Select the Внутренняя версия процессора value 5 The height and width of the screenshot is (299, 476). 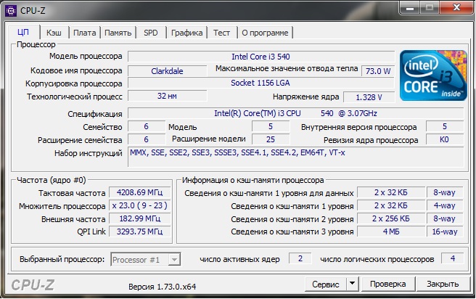444,126
